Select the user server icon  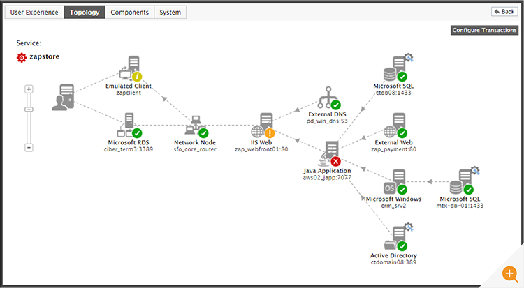pyautogui.click(x=64, y=97)
